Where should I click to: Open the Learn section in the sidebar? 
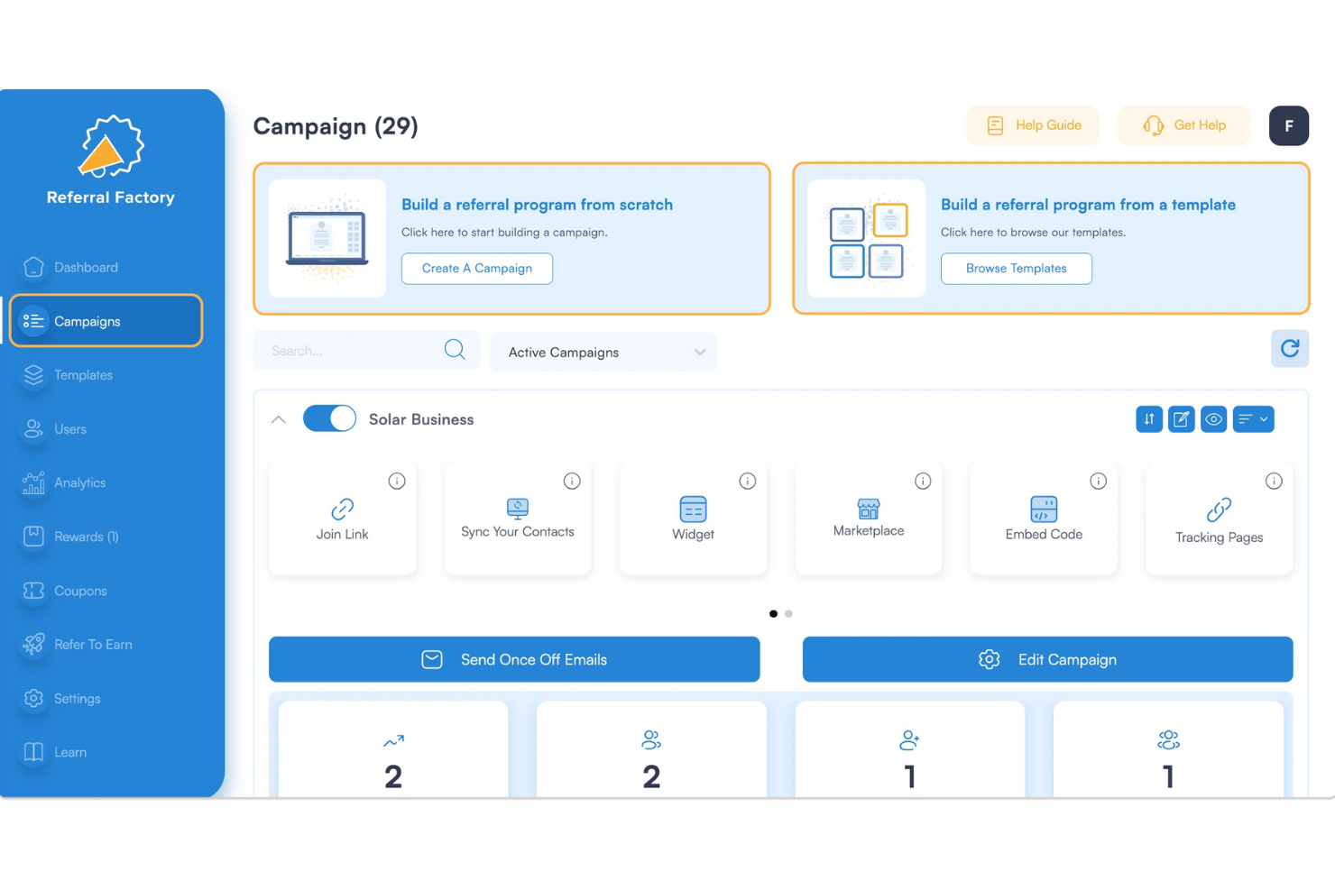tap(70, 753)
